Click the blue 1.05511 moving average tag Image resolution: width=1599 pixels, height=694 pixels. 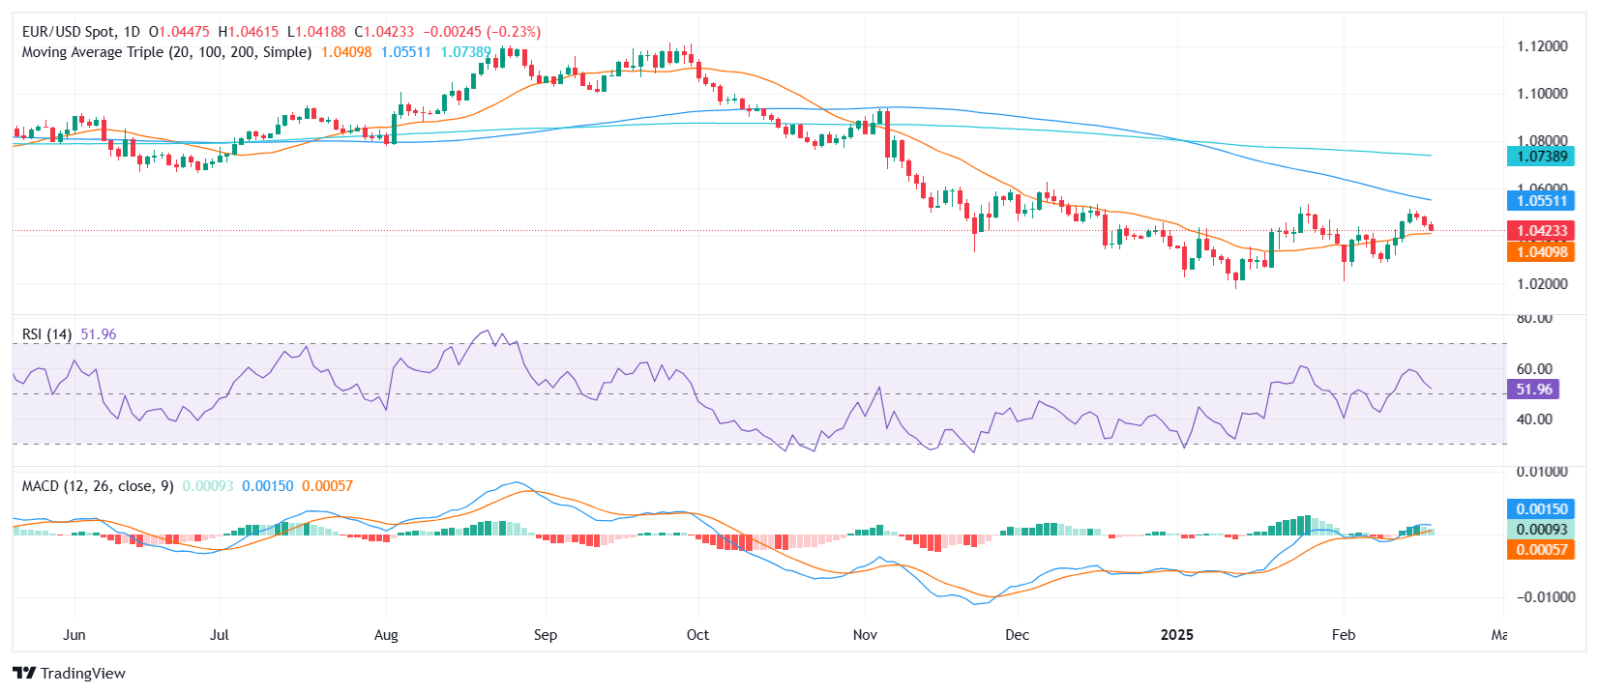(1541, 201)
